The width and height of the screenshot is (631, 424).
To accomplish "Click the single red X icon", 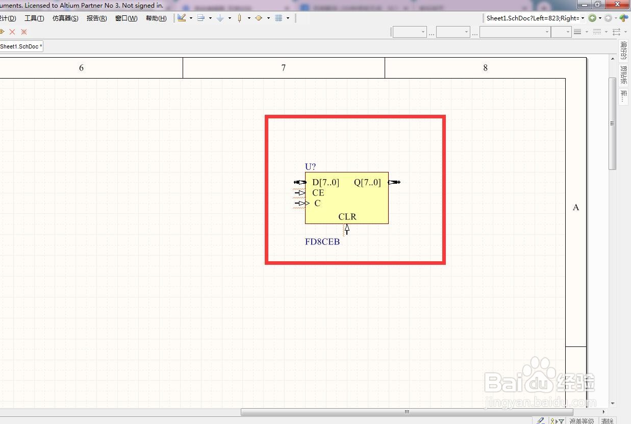I will [12, 32].
